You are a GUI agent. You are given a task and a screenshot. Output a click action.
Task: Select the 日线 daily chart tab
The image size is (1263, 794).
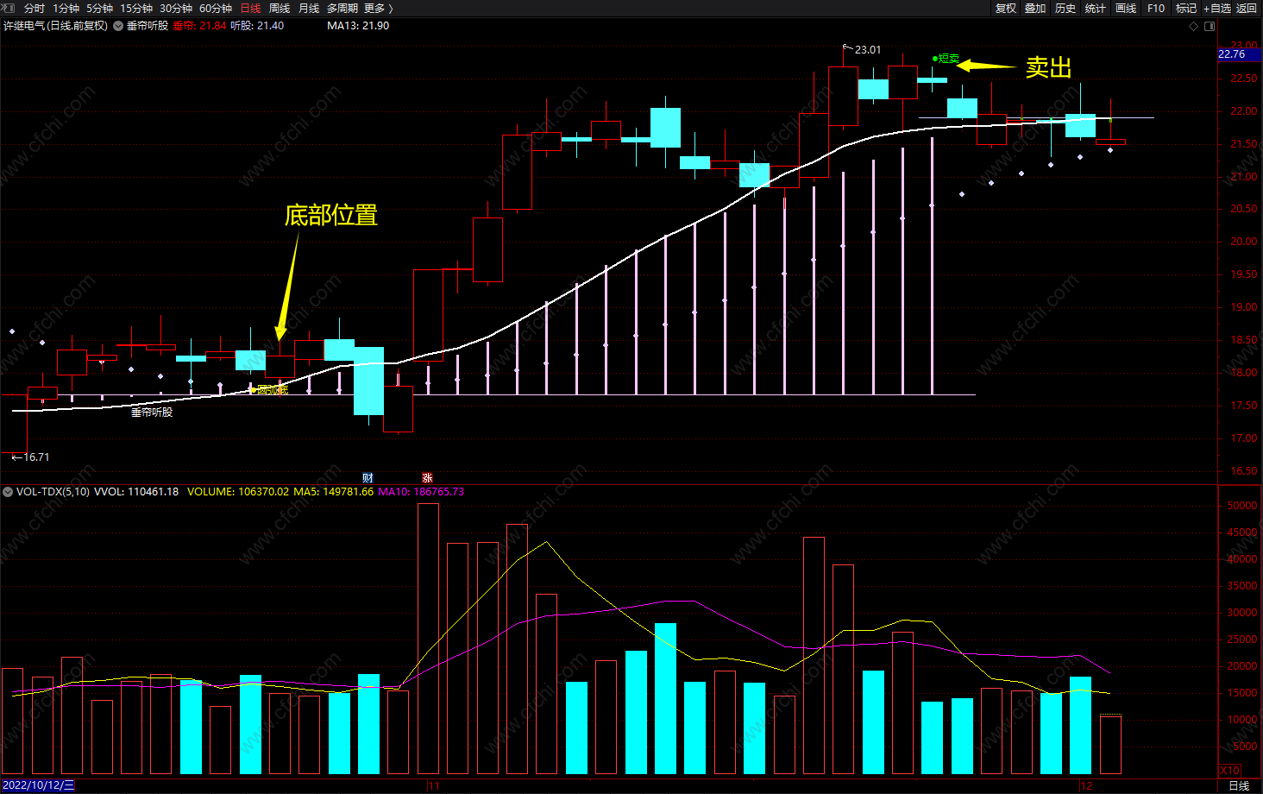click(x=250, y=9)
